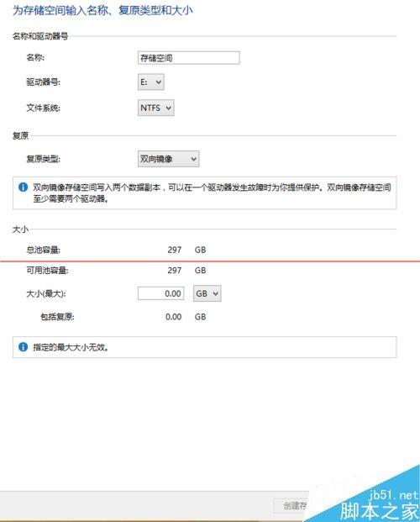
Task: Open the 复原类型 双向镜像 dropdown
Action: pos(168,159)
